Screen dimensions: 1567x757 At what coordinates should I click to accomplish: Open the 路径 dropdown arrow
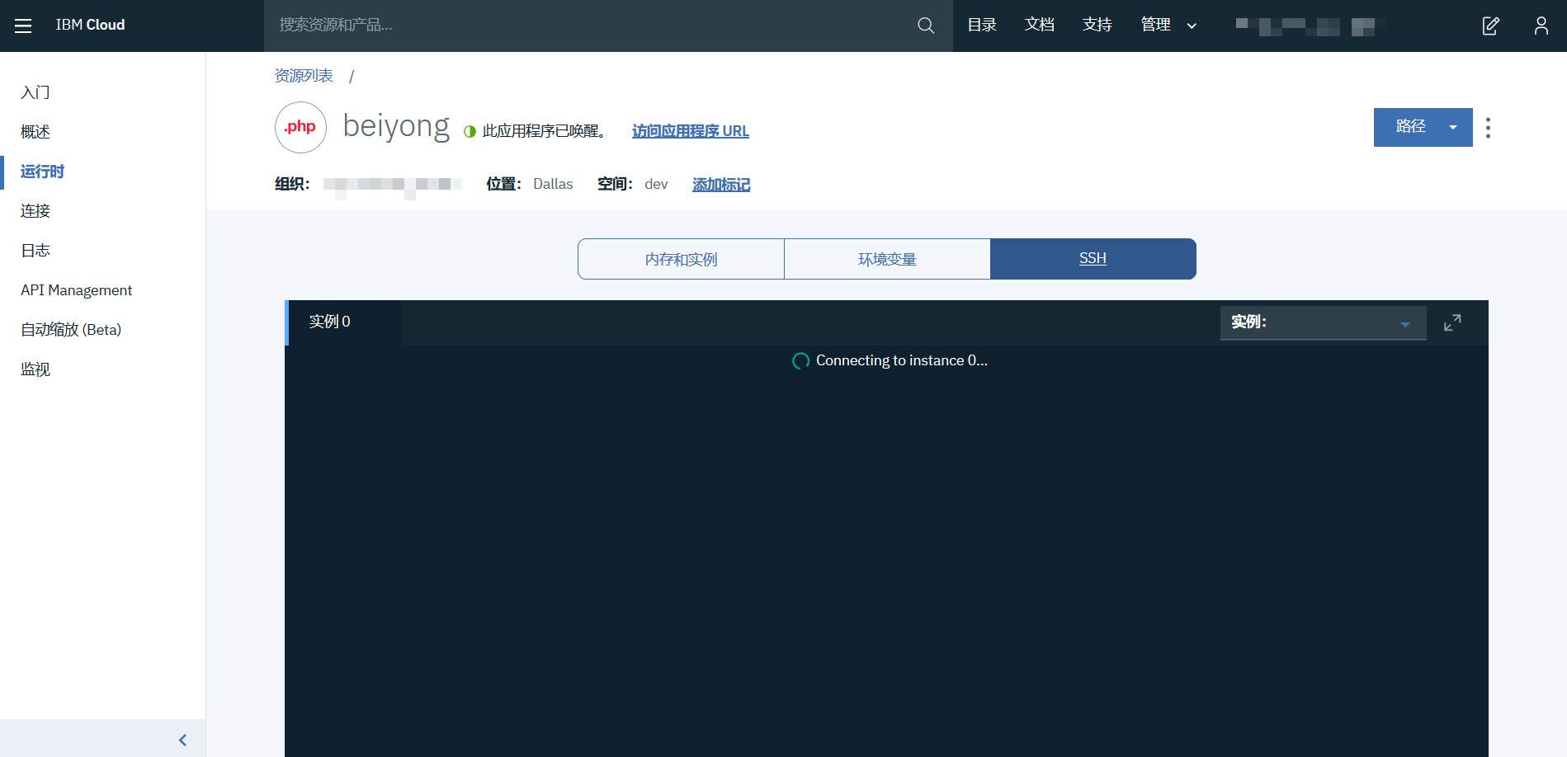[x=1453, y=127]
